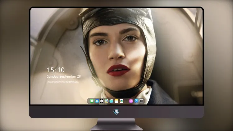Open the green Messages app in the dock
The width and height of the screenshot is (233, 131).
pos(92,101)
